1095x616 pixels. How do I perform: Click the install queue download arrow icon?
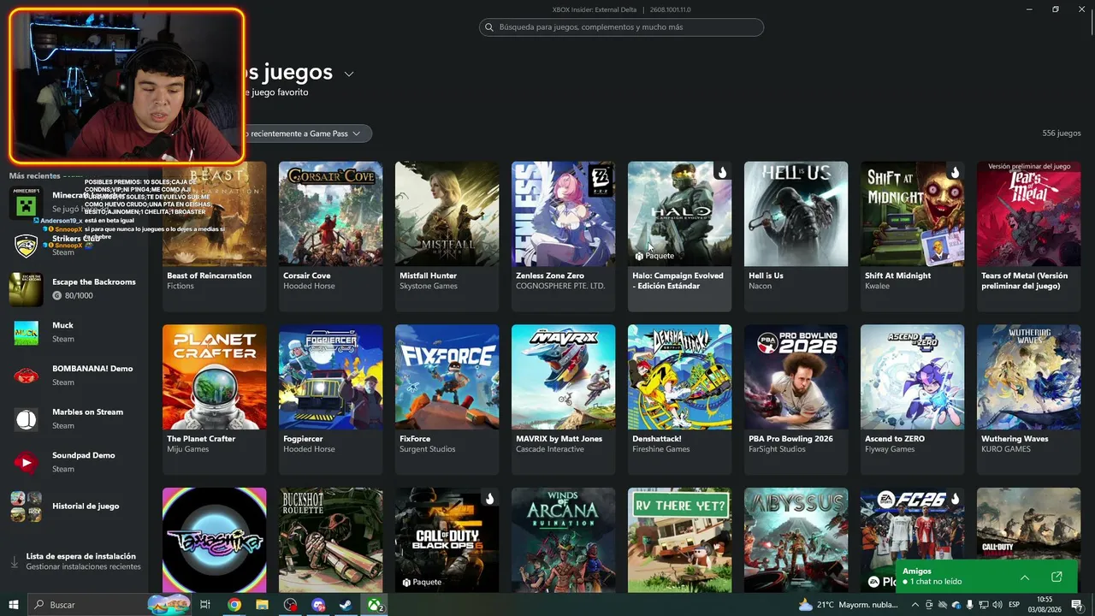click(14, 562)
